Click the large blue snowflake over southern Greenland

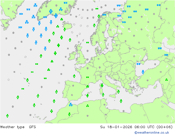(51, 11)
